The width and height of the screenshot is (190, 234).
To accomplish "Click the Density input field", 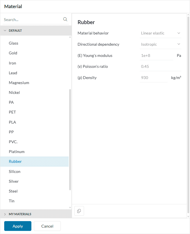I will [153, 78].
